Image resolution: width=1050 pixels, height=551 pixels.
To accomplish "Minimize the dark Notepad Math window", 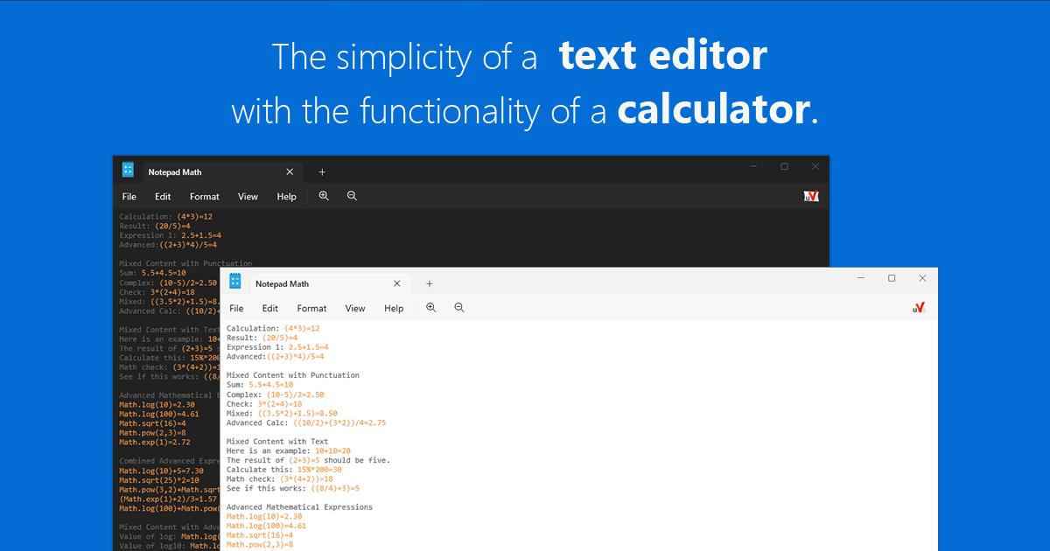I will 754,166.
